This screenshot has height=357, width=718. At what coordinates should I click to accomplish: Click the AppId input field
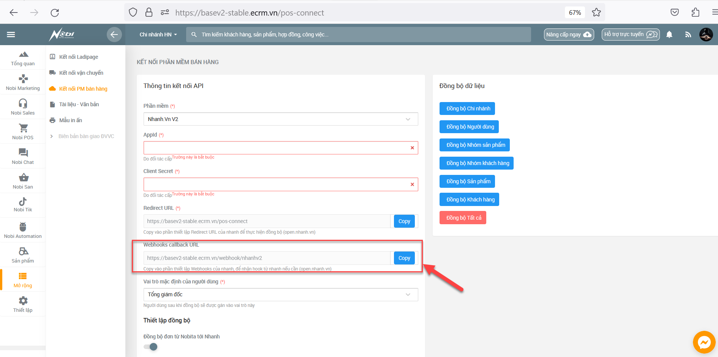275,148
